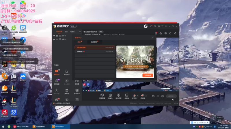This screenshot has width=231, height=129.
Task: Hide the 全屏 1 source layer
Action: pos(54,39)
